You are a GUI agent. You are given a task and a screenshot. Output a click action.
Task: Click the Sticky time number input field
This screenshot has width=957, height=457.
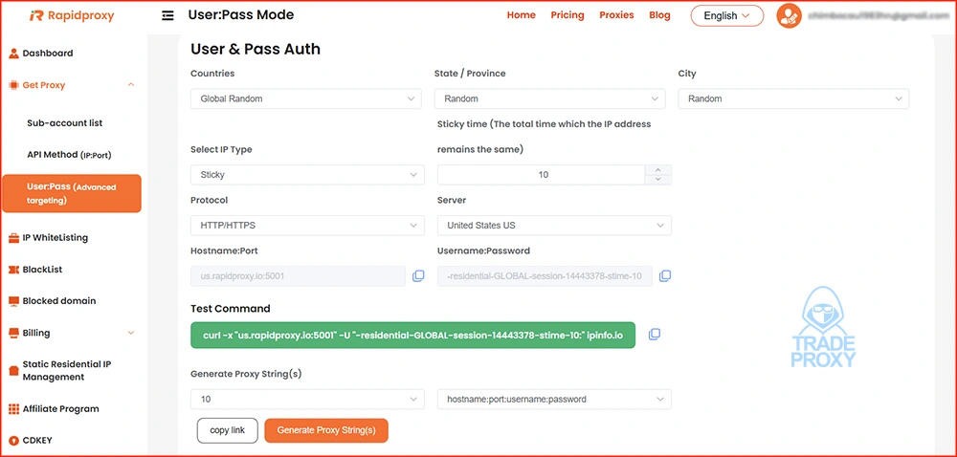542,175
